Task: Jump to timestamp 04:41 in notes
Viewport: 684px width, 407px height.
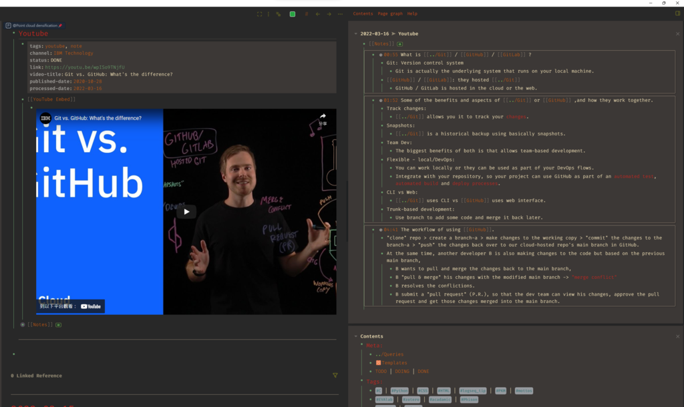Action: pyautogui.click(x=390, y=230)
